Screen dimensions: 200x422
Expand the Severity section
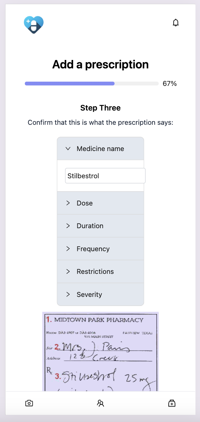(x=100, y=295)
